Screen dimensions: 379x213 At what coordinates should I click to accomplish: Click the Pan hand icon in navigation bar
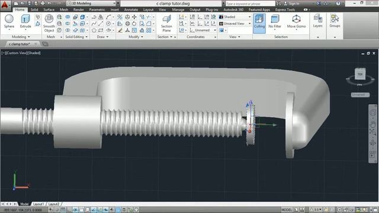372,125
